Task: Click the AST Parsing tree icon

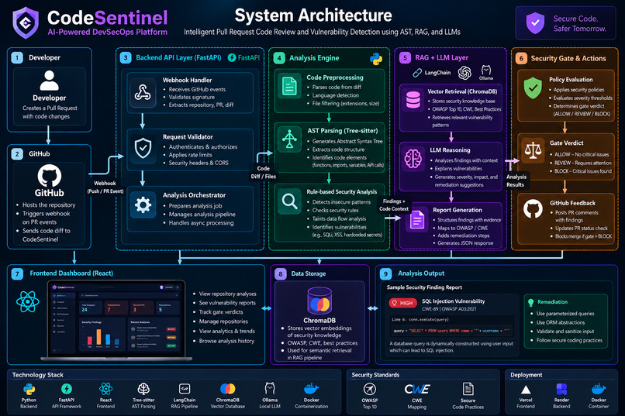Action: coord(289,139)
